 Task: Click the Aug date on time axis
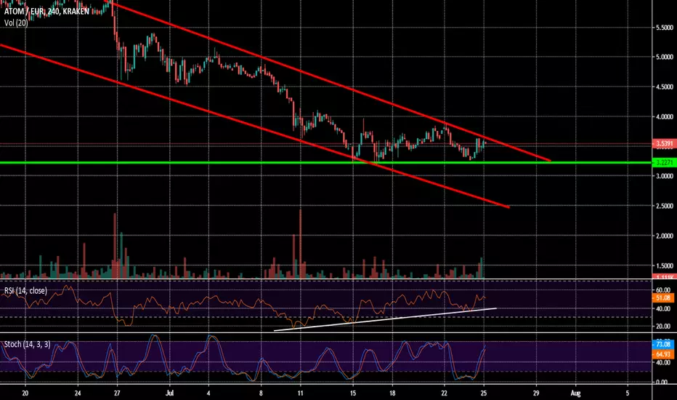575,393
